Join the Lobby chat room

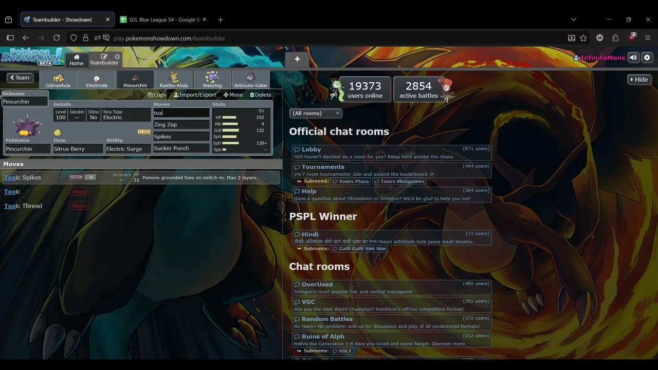coord(392,153)
